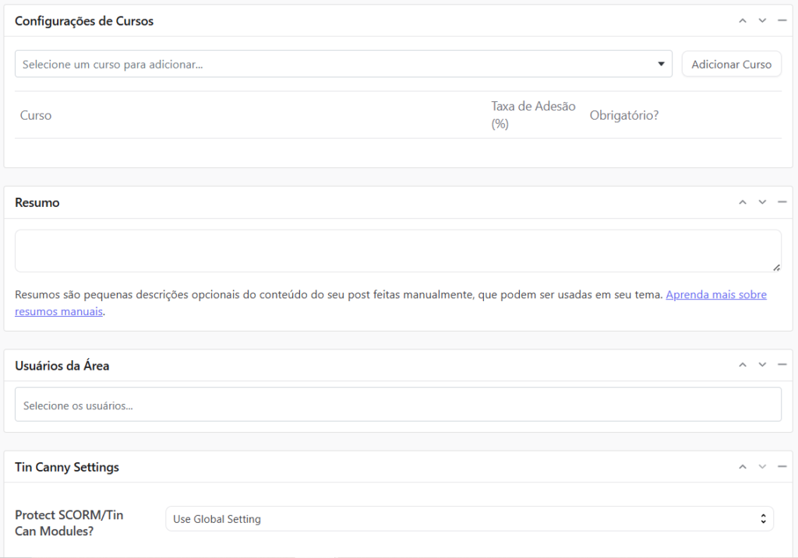Open 'Aprenda mais sobre resumos manuais' link
The width and height of the screenshot is (798, 558).
(715, 295)
